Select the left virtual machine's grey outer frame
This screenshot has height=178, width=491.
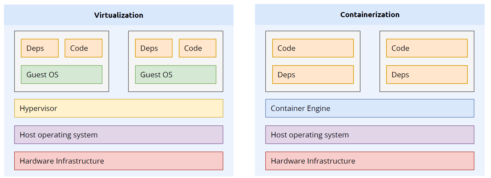(x=62, y=88)
